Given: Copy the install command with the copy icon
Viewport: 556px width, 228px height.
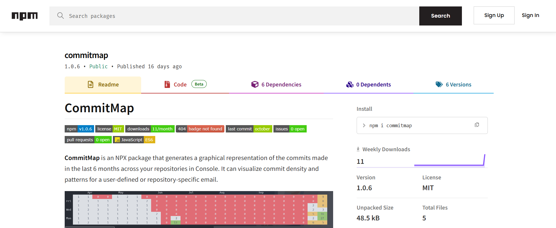Looking at the screenshot, I should [x=477, y=125].
